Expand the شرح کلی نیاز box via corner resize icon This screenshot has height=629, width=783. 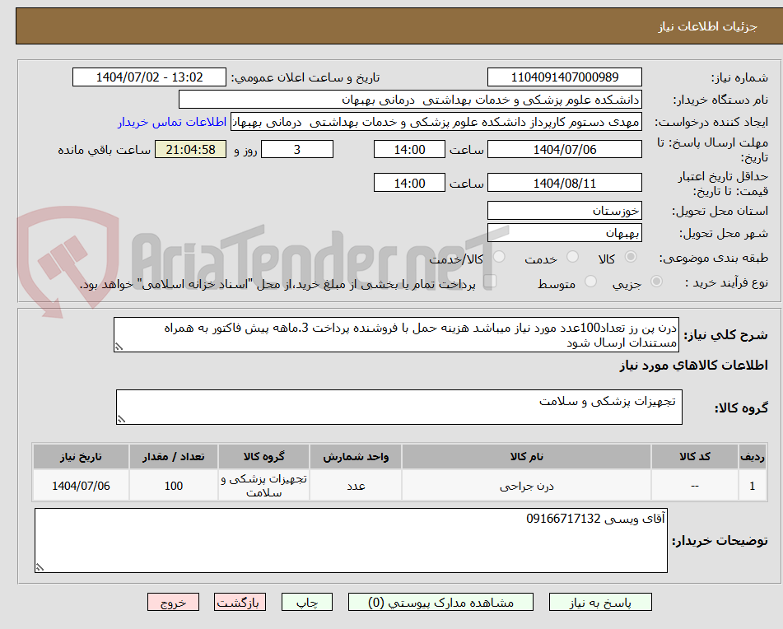[121, 347]
